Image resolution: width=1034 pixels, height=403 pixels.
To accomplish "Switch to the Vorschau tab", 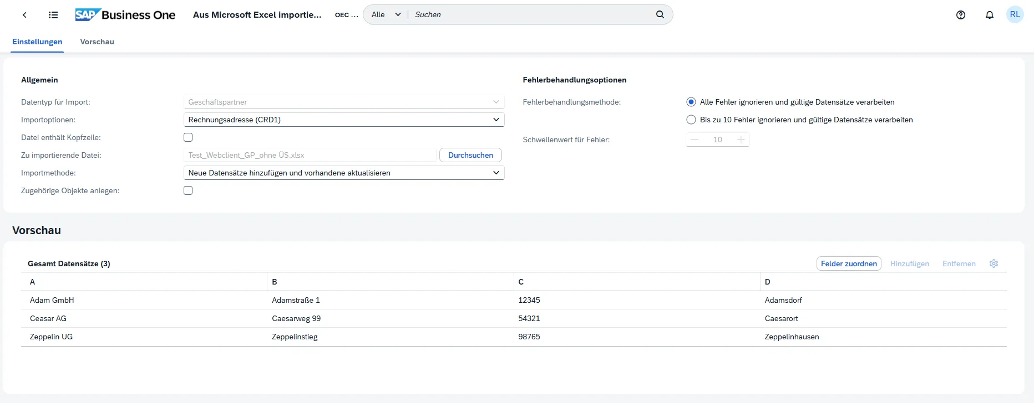I will pos(97,42).
